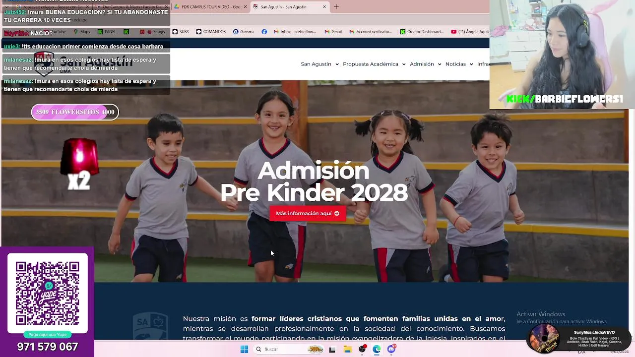The width and height of the screenshot is (635, 357).
Task: Click the taskbar Buscar search box
Action: (289, 349)
